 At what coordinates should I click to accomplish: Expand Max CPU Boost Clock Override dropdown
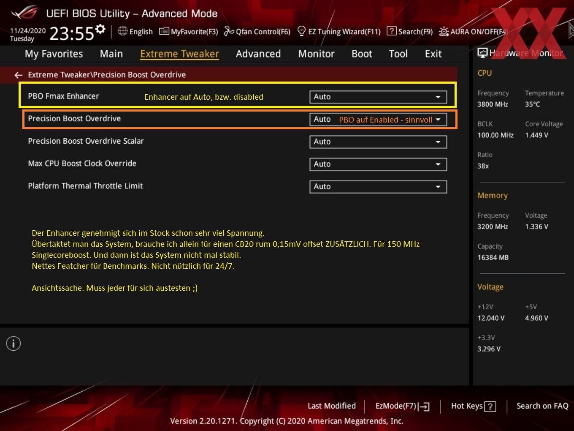tap(378, 164)
